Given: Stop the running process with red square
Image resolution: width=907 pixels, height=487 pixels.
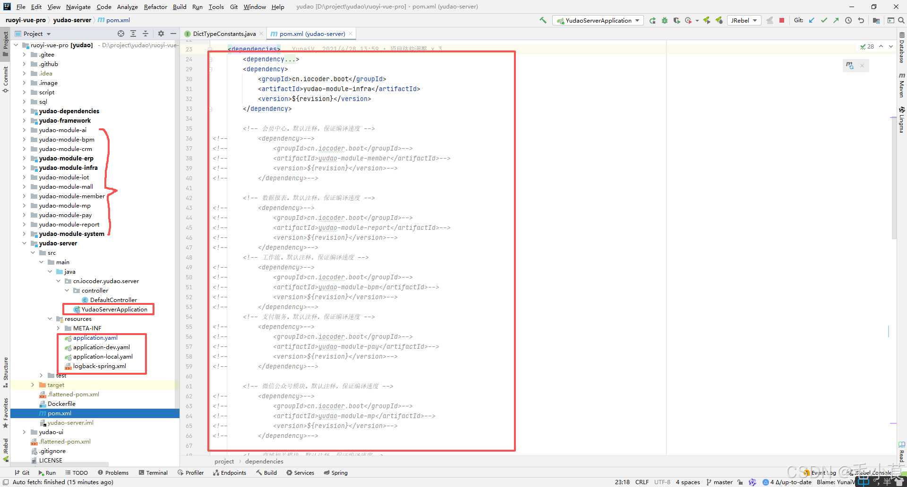Looking at the screenshot, I should [x=782, y=20].
